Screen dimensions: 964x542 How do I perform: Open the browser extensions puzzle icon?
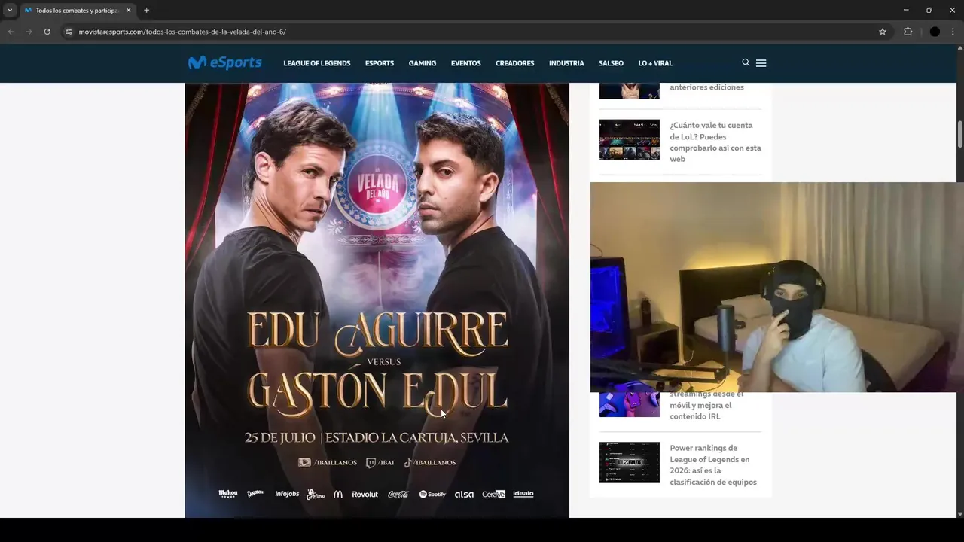[908, 32]
